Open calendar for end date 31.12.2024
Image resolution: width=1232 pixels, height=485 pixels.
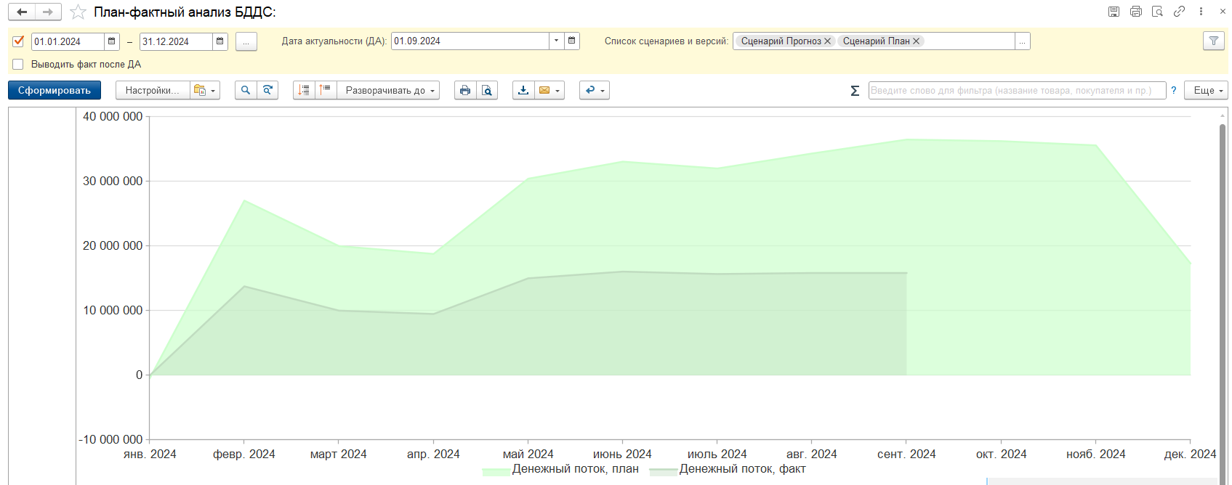220,41
